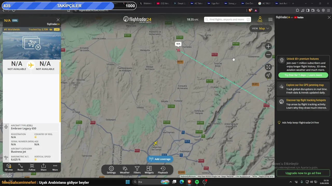Click the Add coverage button
The image size is (332, 186).
click(160, 159)
